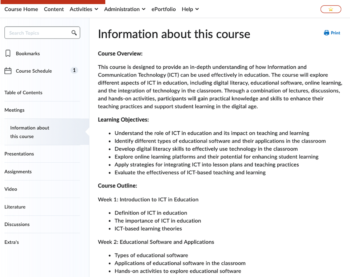Click the Print link text
350x277 pixels.
(335, 33)
